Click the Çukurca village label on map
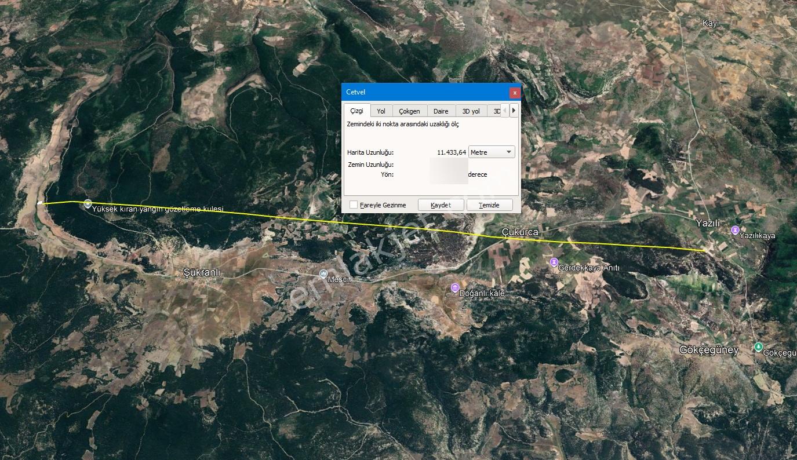This screenshot has height=460, width=797. click(x=520, y=232)
